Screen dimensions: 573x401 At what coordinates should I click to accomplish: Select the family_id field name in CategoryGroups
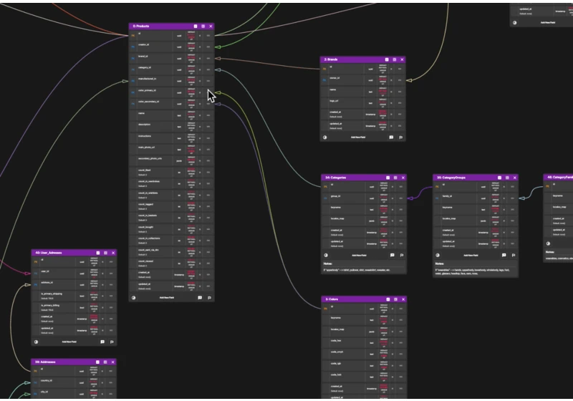tap(447, 196)
